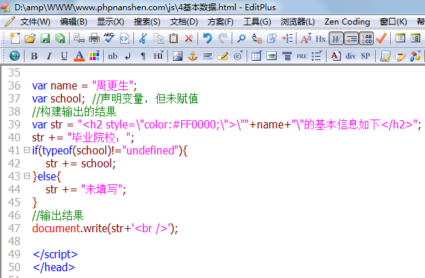Screen dimensions: 425x278
Task: Insert a paragraph tag with the ¶ icon
Action: click(x=143, y=56)
